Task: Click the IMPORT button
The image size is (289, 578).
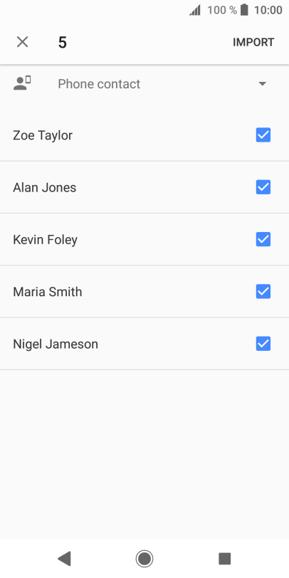Action: (253, 43)
